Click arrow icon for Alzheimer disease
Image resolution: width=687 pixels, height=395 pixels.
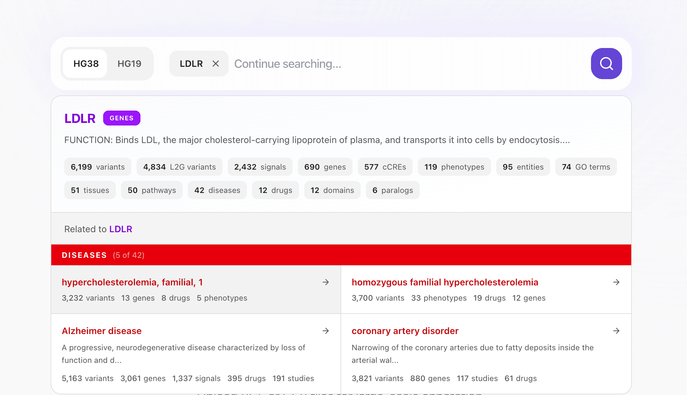(326, 331)
